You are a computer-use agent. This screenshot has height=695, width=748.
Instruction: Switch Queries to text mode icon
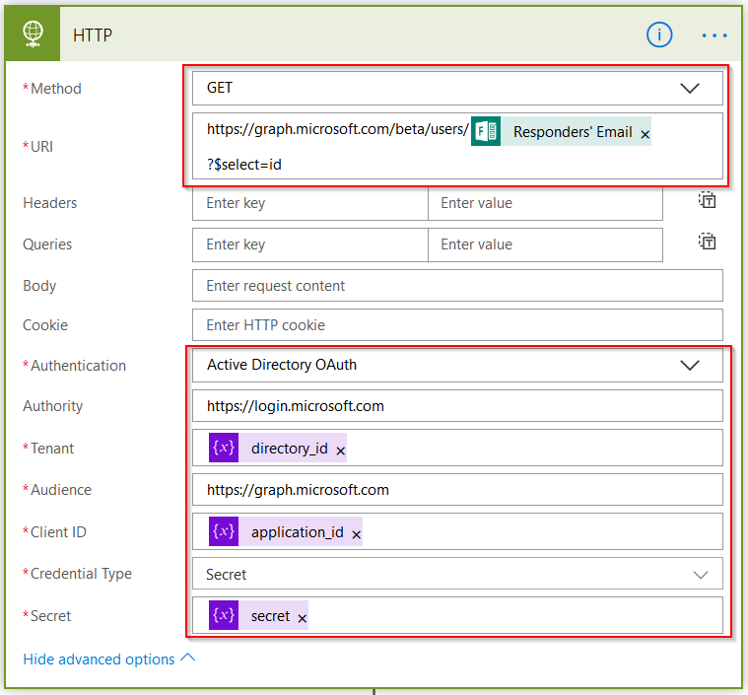(707, 242)
